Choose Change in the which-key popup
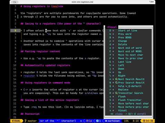The width and height of the screenshot is (165, 123). pos(122,41)
